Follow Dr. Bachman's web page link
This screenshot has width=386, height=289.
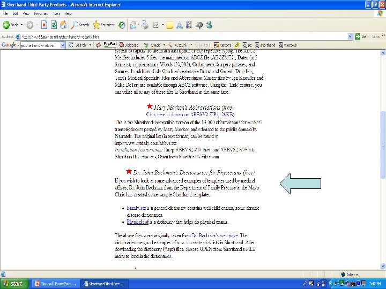coord(214,235)
